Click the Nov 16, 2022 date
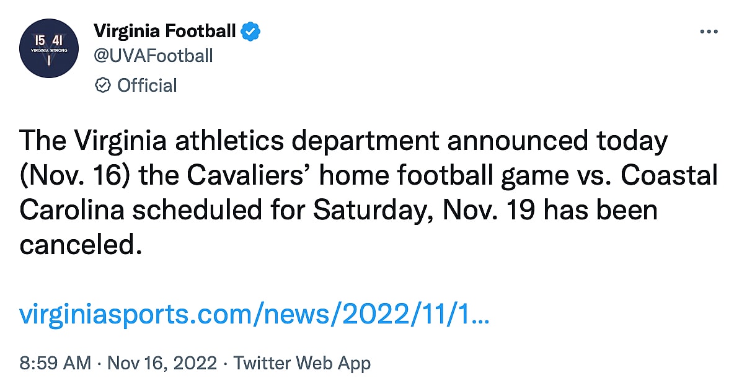734x378 pixels. pyautogui.click(x=161, y=363)
